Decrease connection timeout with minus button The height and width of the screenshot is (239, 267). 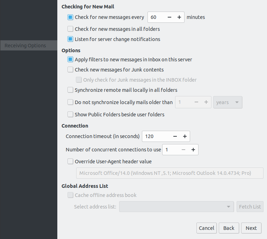click(x=175, y=136)
